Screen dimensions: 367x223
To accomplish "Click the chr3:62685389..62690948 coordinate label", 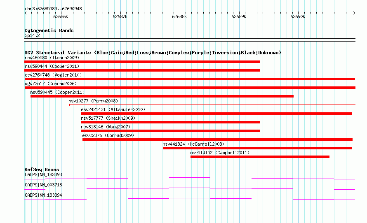I will click(53, 9).
